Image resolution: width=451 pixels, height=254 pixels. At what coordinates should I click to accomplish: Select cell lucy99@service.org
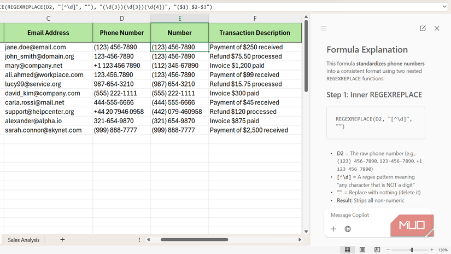click(x=48, y=84)
